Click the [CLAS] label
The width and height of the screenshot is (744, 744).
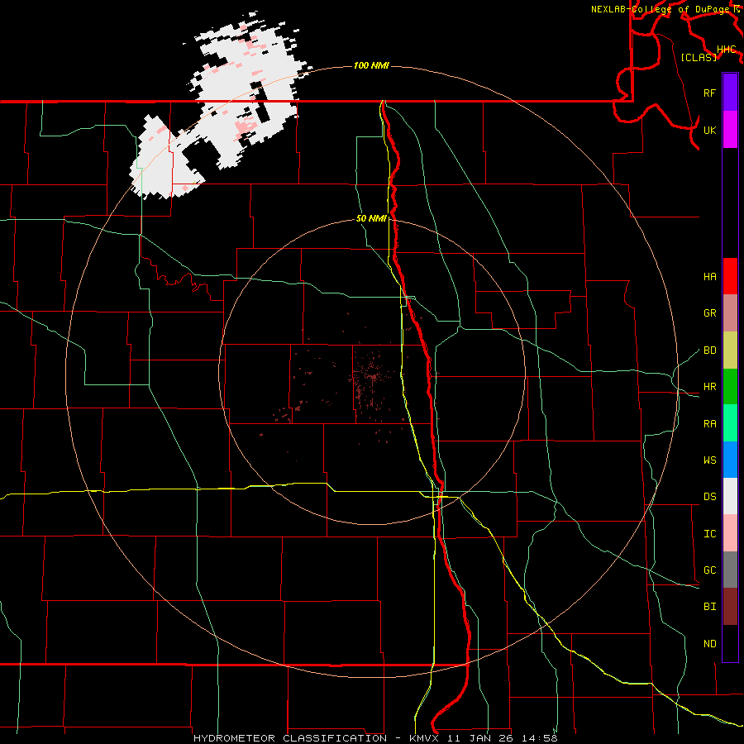(699, 57)
